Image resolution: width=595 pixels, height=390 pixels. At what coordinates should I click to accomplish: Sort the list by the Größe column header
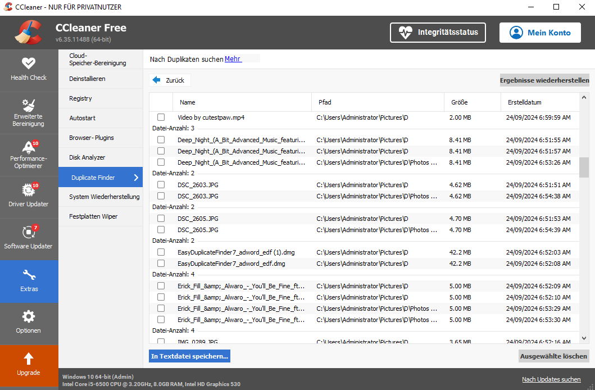[x=459, y=102]
